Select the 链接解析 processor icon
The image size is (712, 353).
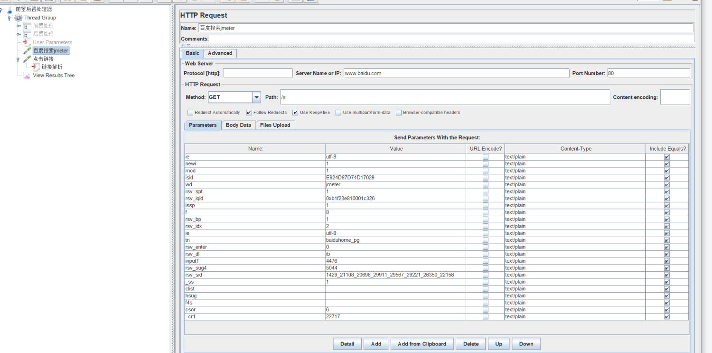point(36,67)
